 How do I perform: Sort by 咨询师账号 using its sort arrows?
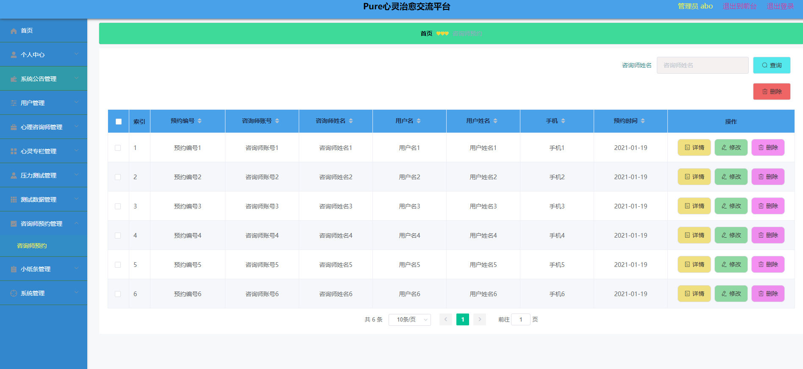(x=277, y=121)
